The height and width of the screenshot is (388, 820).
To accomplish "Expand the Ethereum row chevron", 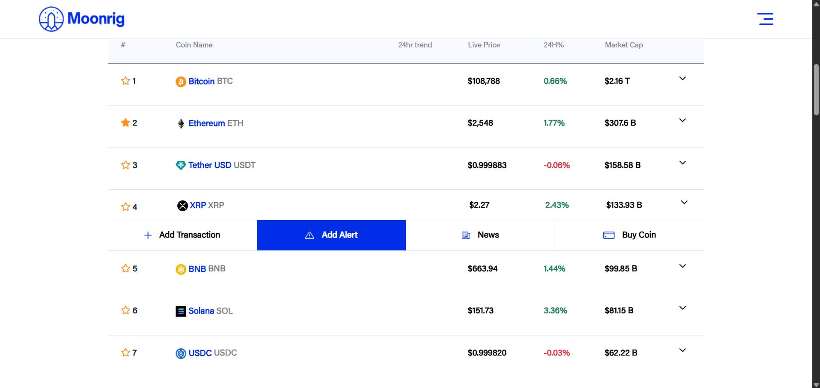I will coord(682,121).
